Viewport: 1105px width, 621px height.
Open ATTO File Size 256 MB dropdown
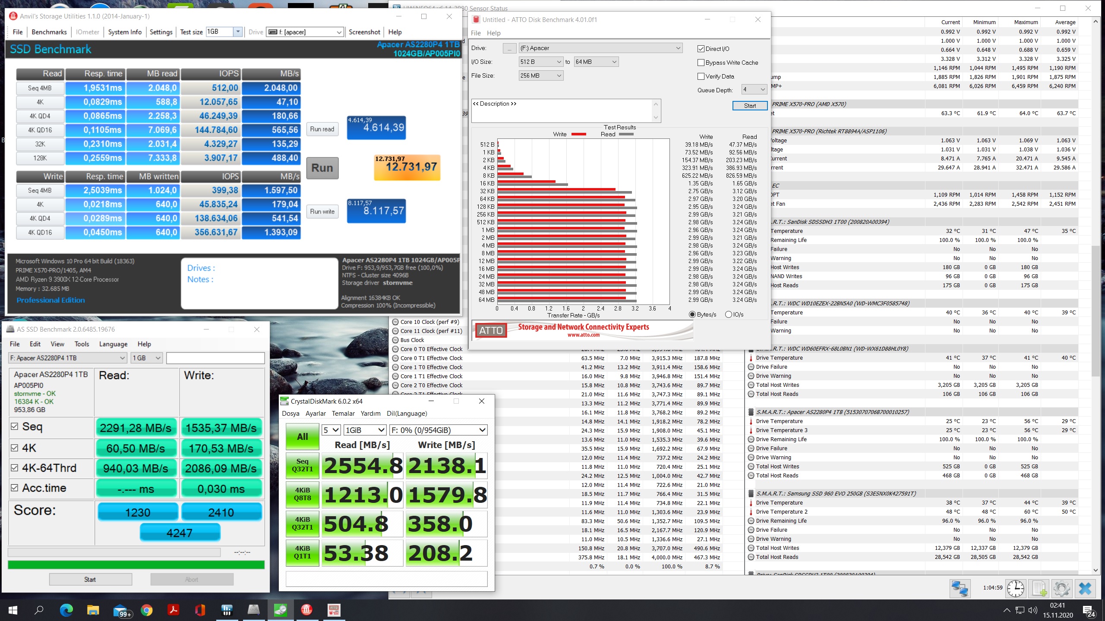tap(541, 75)
